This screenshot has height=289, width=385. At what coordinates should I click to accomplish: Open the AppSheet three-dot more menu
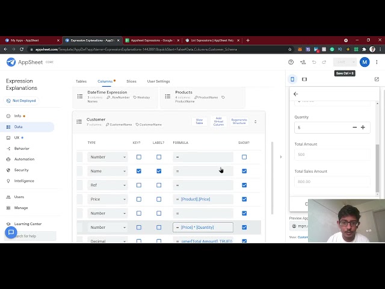[x=377, y=62]
